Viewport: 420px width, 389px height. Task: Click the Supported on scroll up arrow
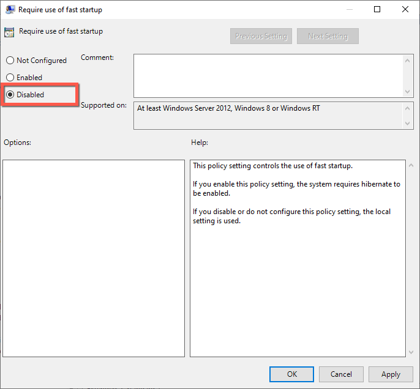coord(408,108)
